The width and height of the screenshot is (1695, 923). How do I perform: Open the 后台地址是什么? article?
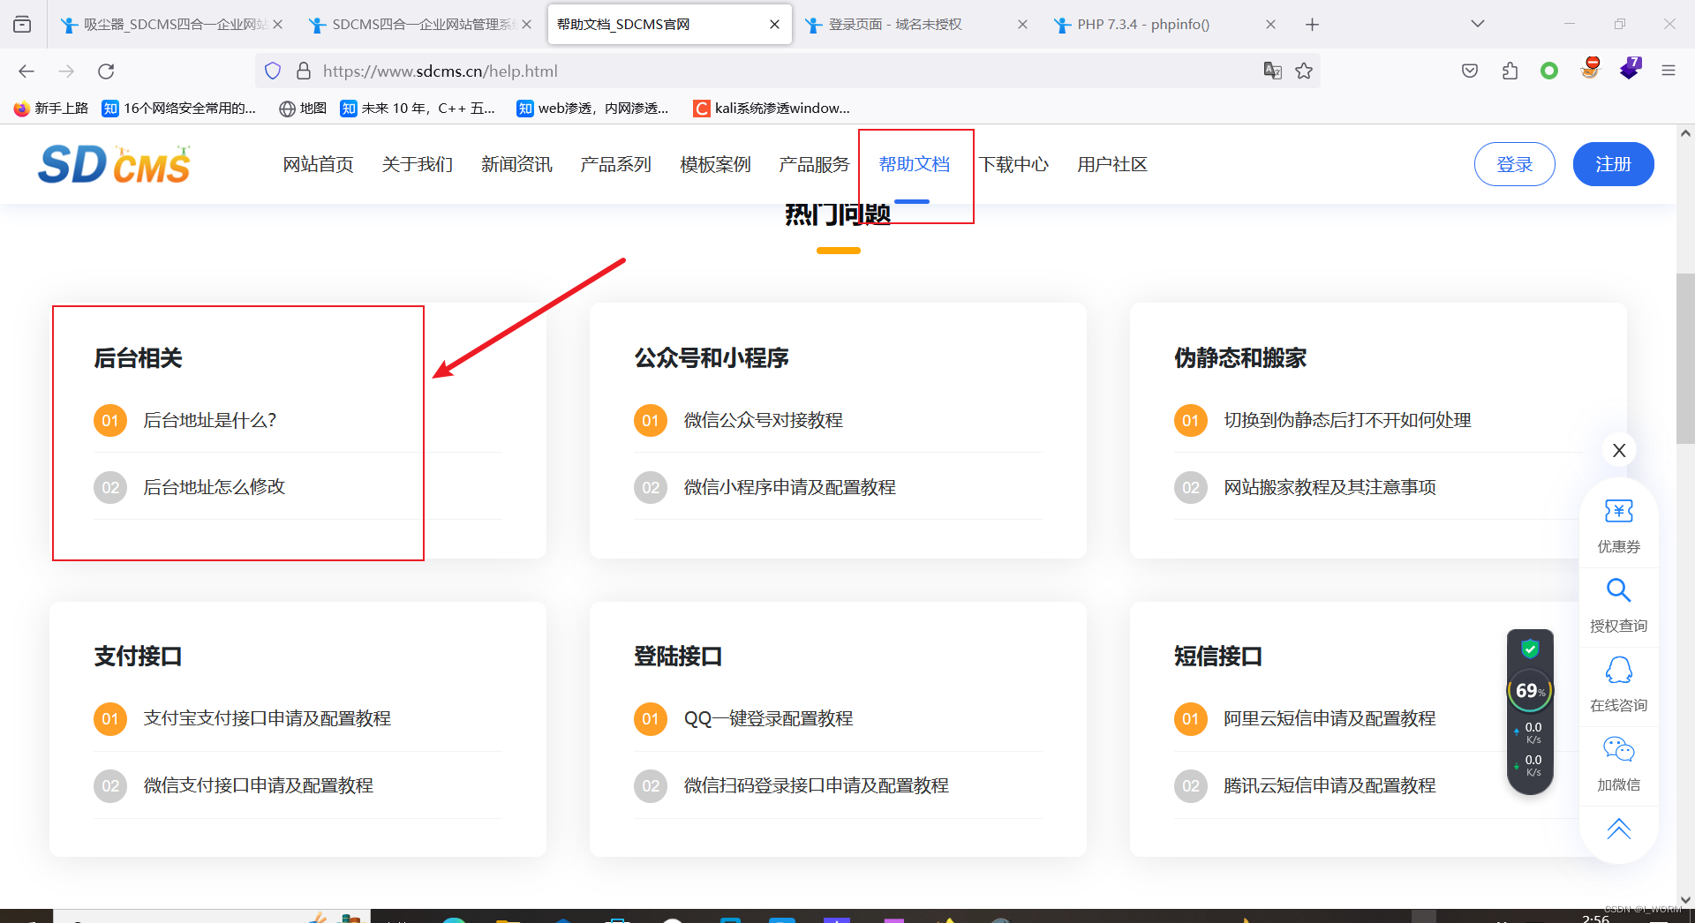pos(210,420)
